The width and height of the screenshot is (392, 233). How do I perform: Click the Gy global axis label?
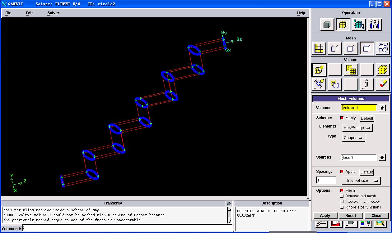pyautogui.click(x=224, y=32)
